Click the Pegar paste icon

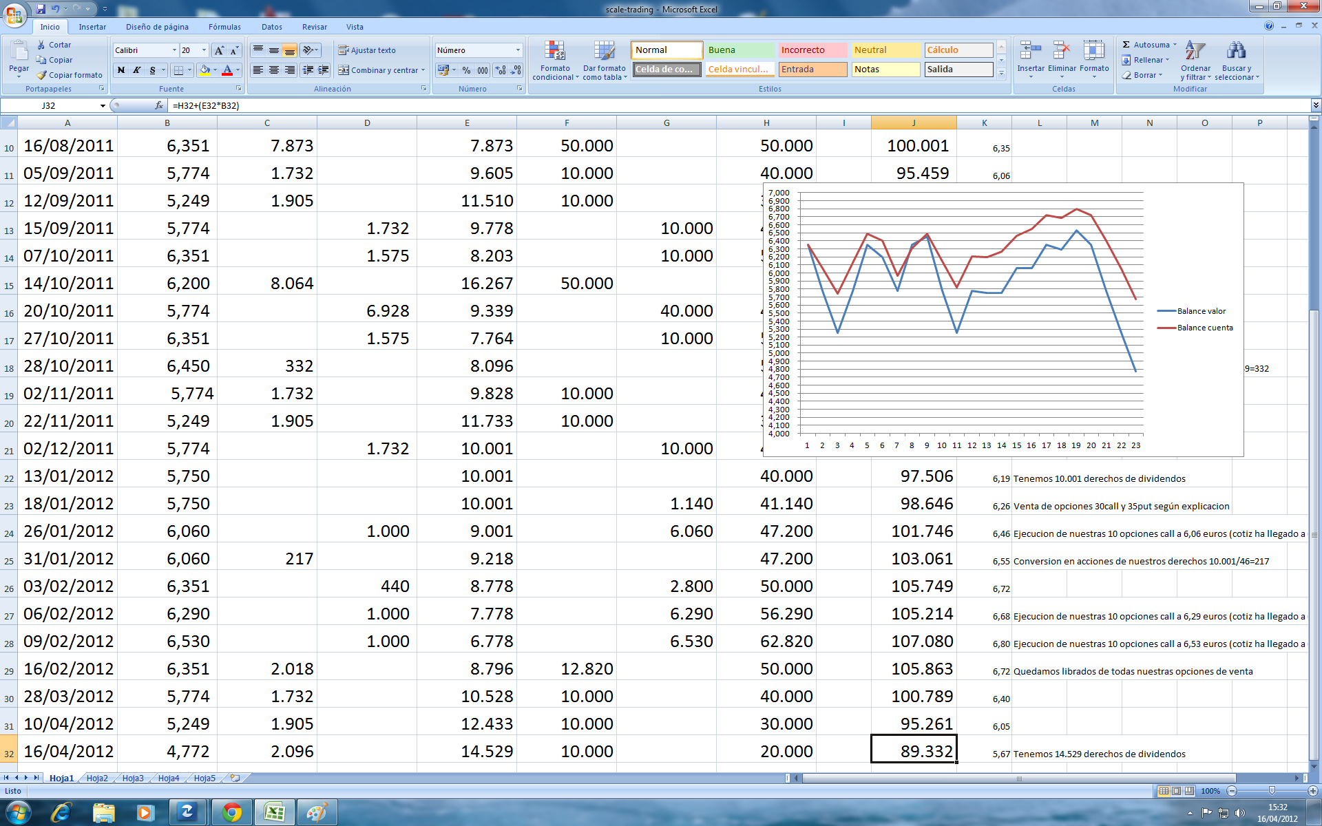(x=19, y=53)
